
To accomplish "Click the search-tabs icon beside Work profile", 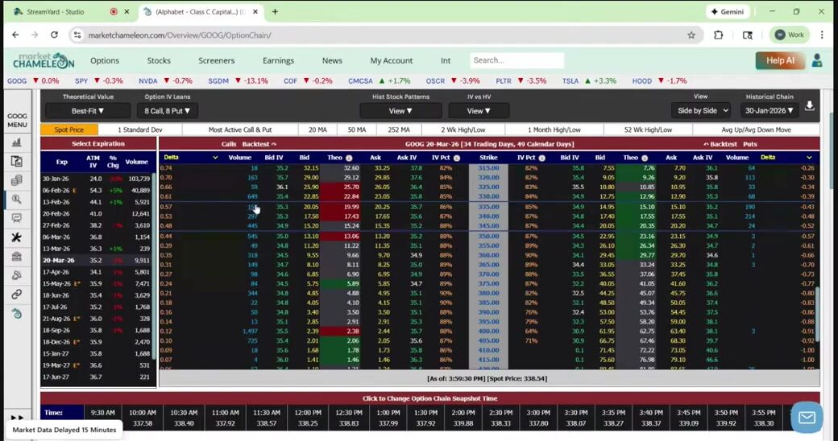I will (x=748, y=35).
